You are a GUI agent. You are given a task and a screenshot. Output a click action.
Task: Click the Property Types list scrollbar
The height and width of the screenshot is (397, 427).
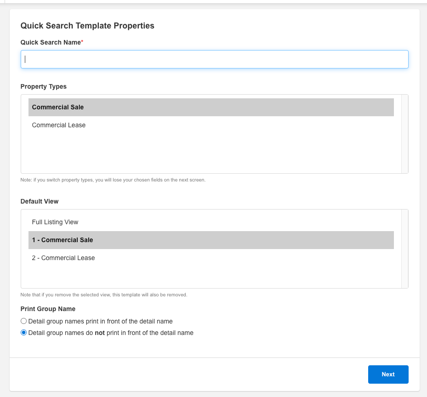point(404,134)
